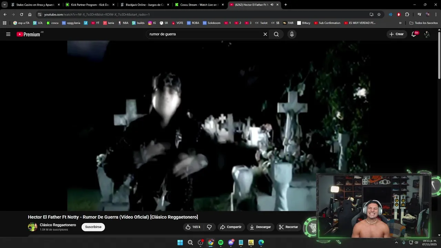Start voice search with the microphone

(x=292, y=34)
